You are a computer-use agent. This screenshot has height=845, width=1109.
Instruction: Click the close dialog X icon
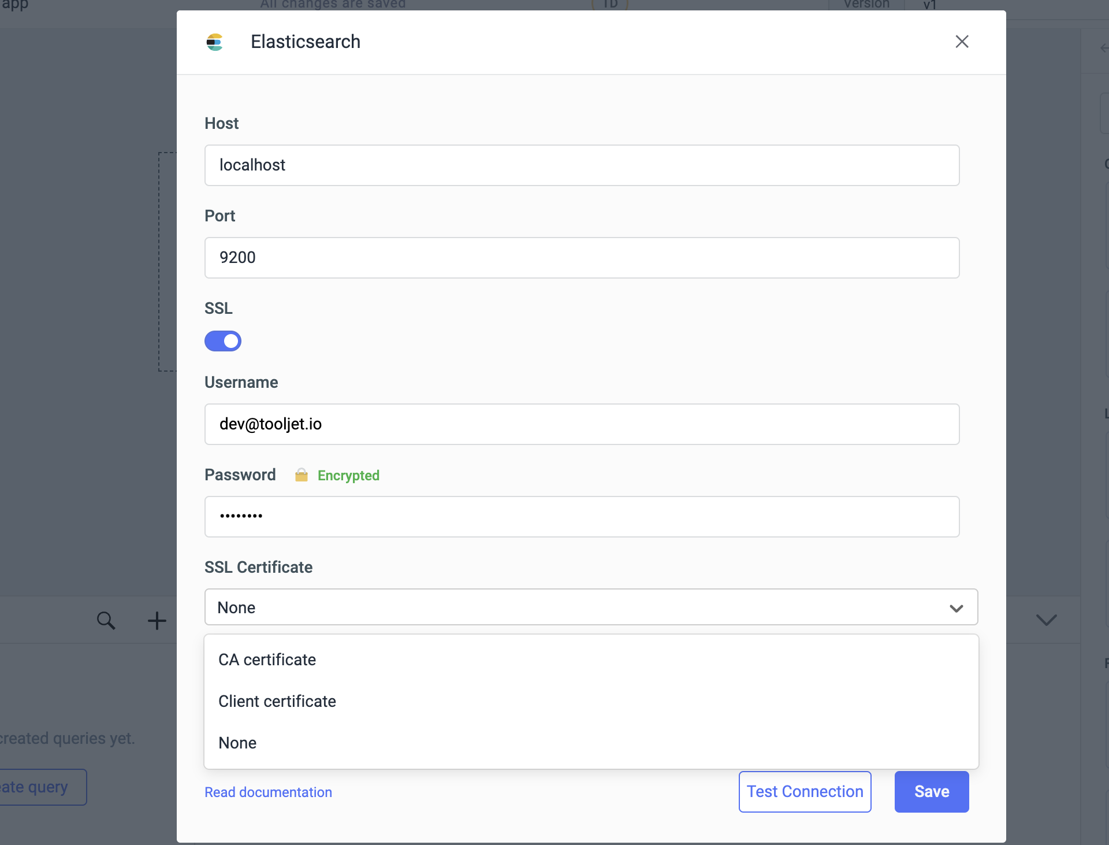[962, 41]
